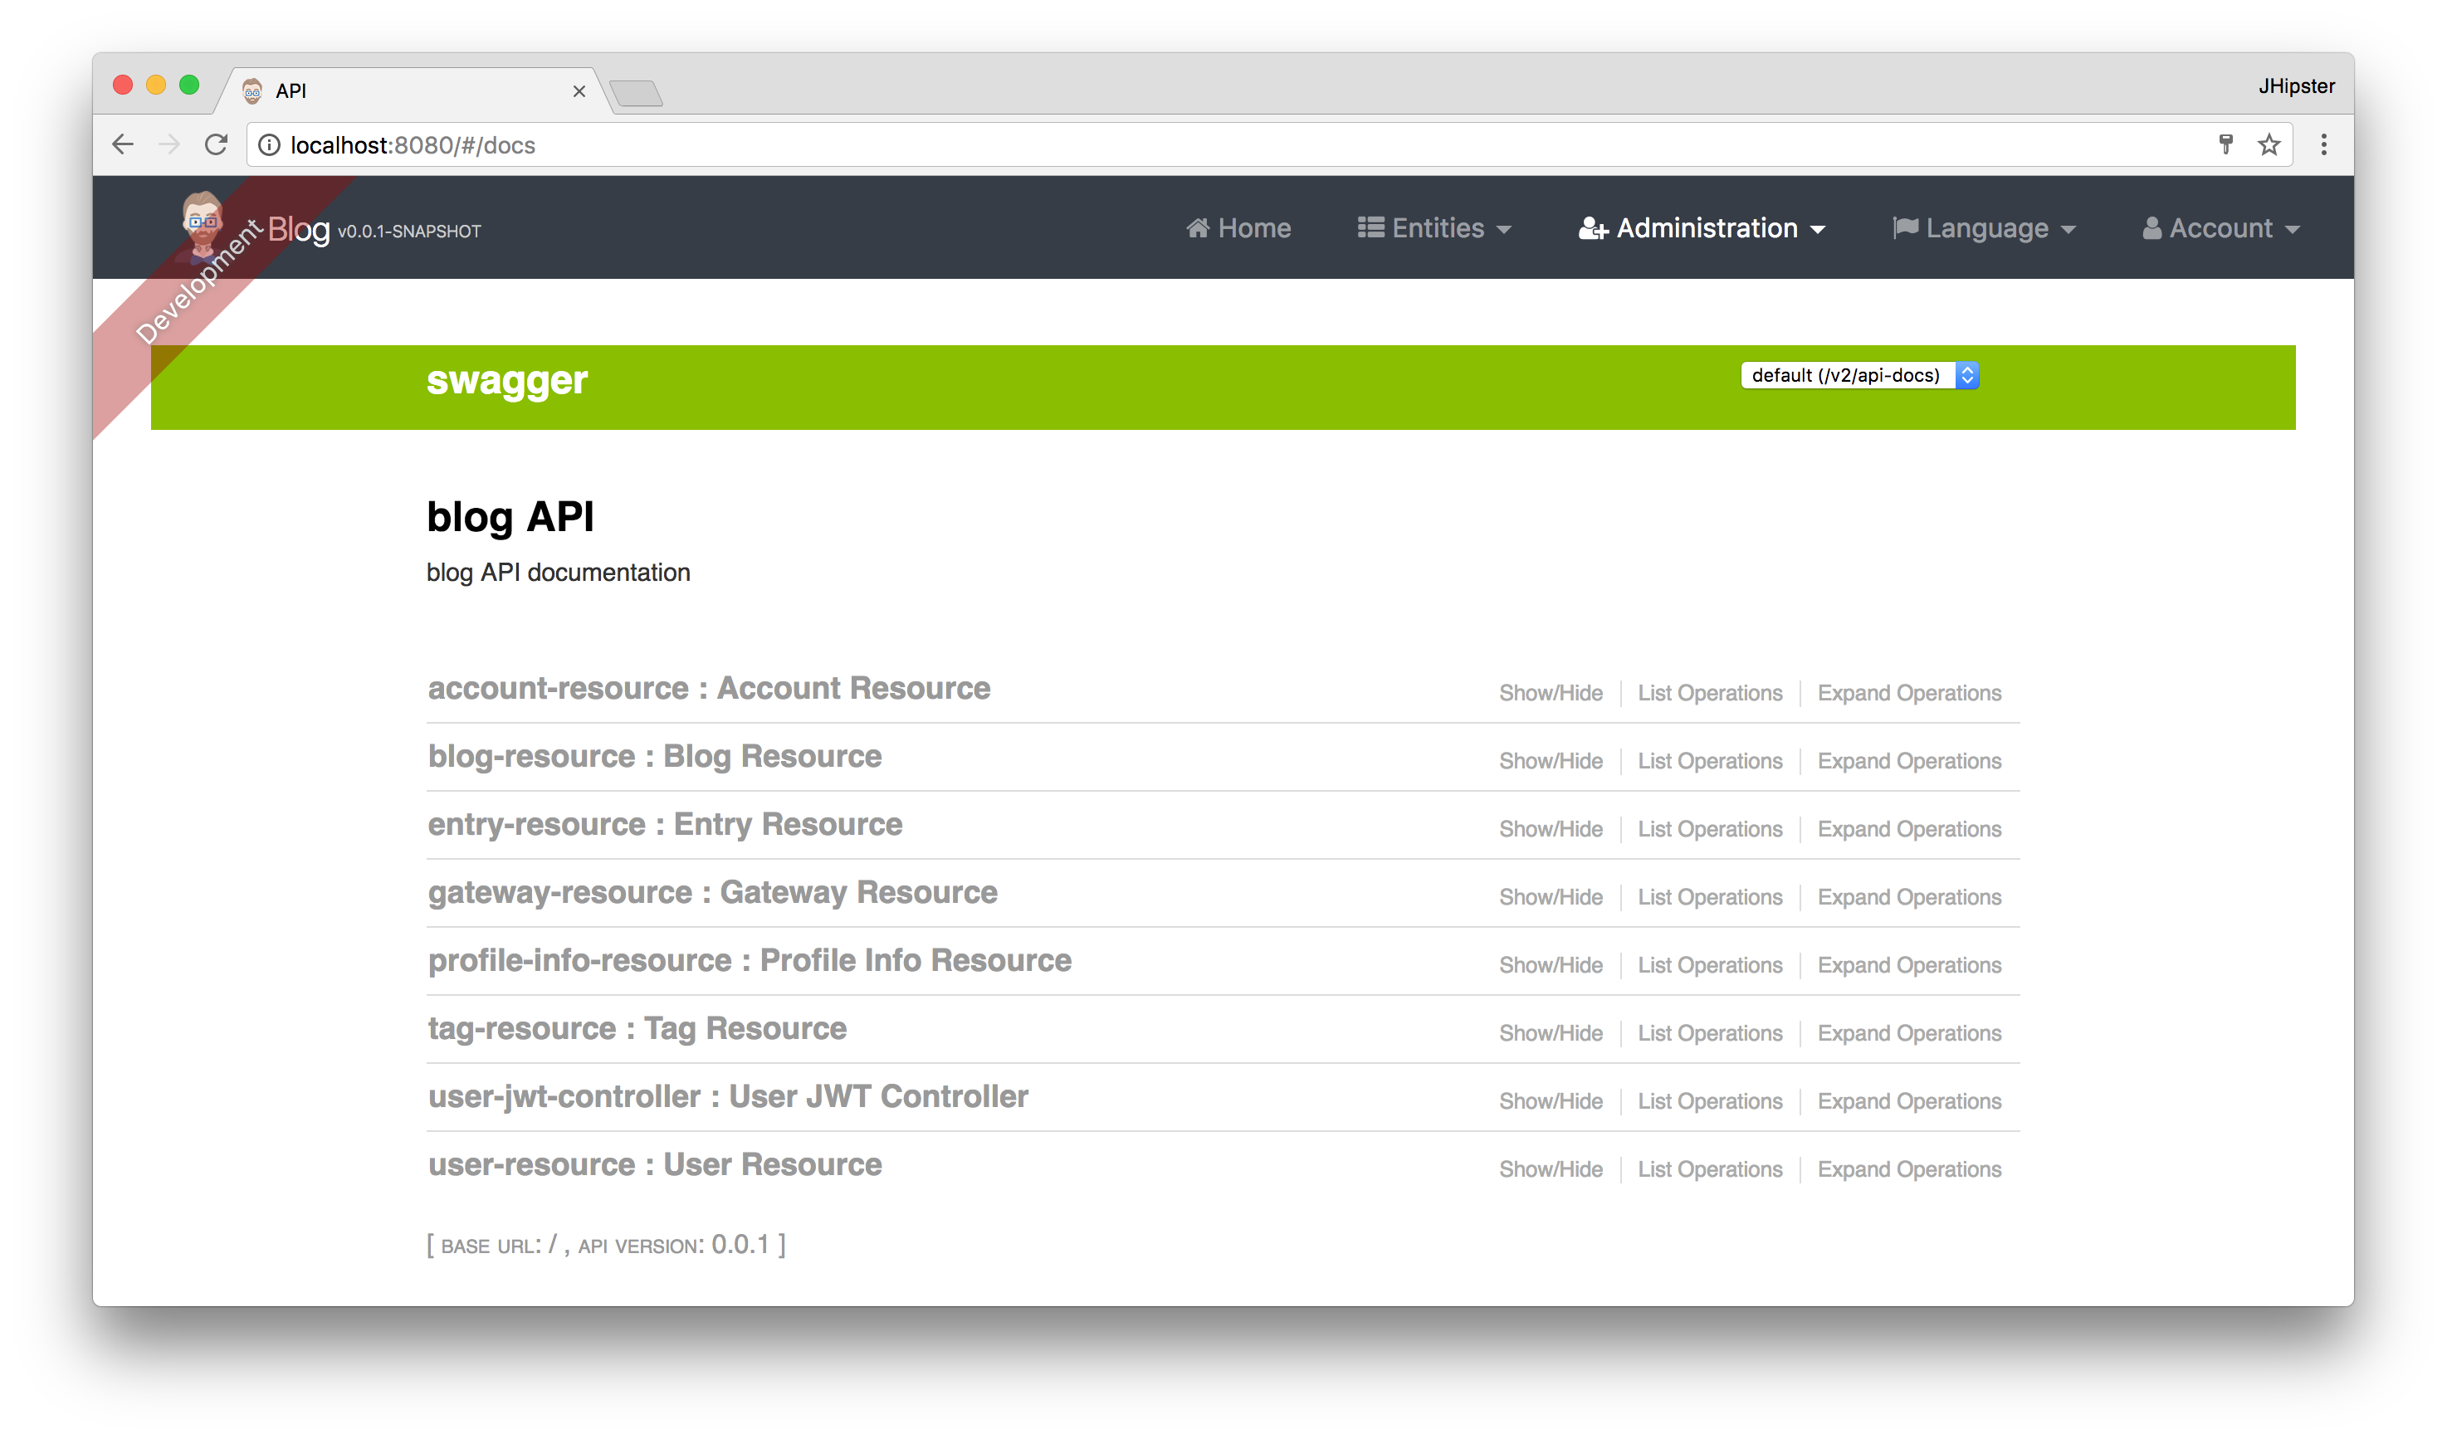Open the Language menu
The image size is (2447, 1439).
pyautogui.click(x=1984, y=228)
